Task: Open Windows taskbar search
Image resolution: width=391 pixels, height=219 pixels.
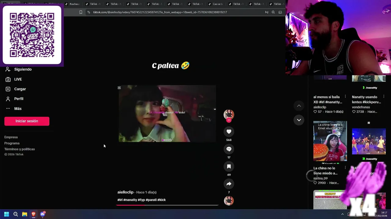Action: coord(16,214)
